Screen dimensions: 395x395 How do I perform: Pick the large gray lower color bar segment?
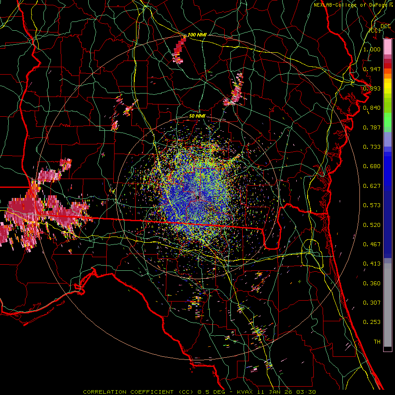pyautogui.click(x=388, y=305)
